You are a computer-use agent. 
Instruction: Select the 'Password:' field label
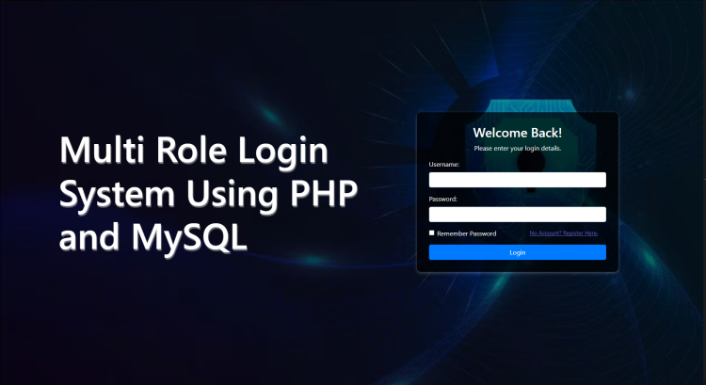pos(443,200)
